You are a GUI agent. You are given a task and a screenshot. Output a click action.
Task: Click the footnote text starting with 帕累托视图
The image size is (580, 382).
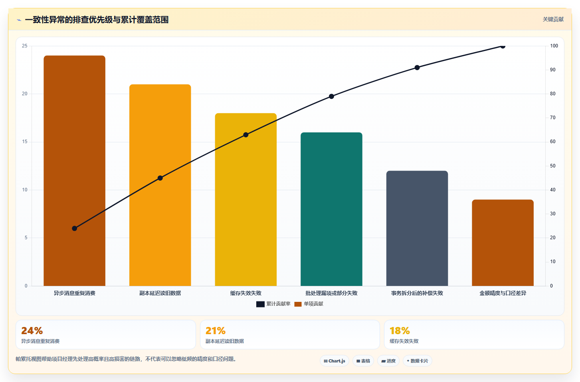[x=127, y=359]
